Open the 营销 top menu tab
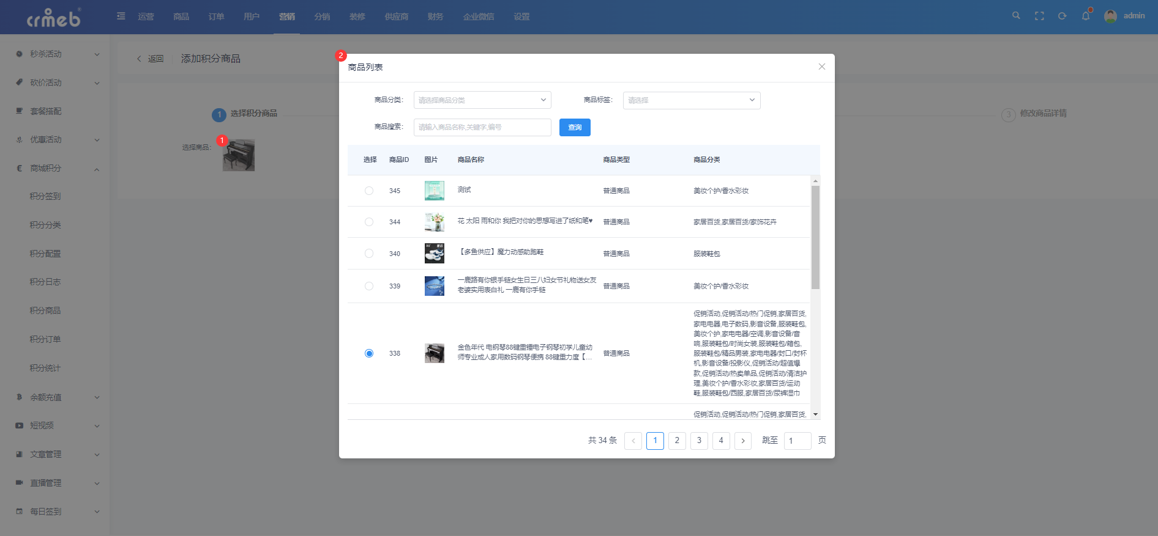Image resolution: width=1158 pixels, height=536 pixels. click(x=287, y=17)
